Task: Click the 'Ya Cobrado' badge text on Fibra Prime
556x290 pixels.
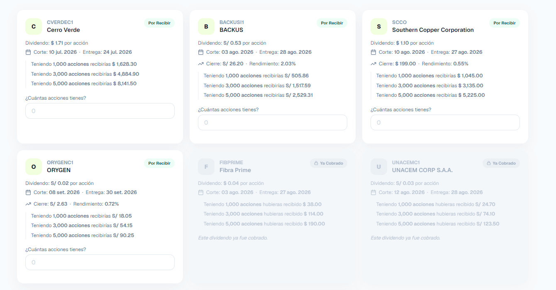Action: point(332,163)
